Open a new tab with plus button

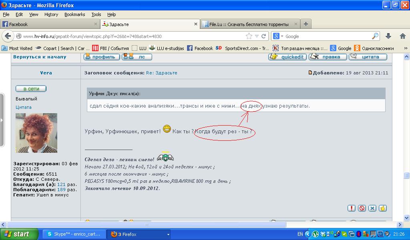pyautogui.click(x=305, y=24)
